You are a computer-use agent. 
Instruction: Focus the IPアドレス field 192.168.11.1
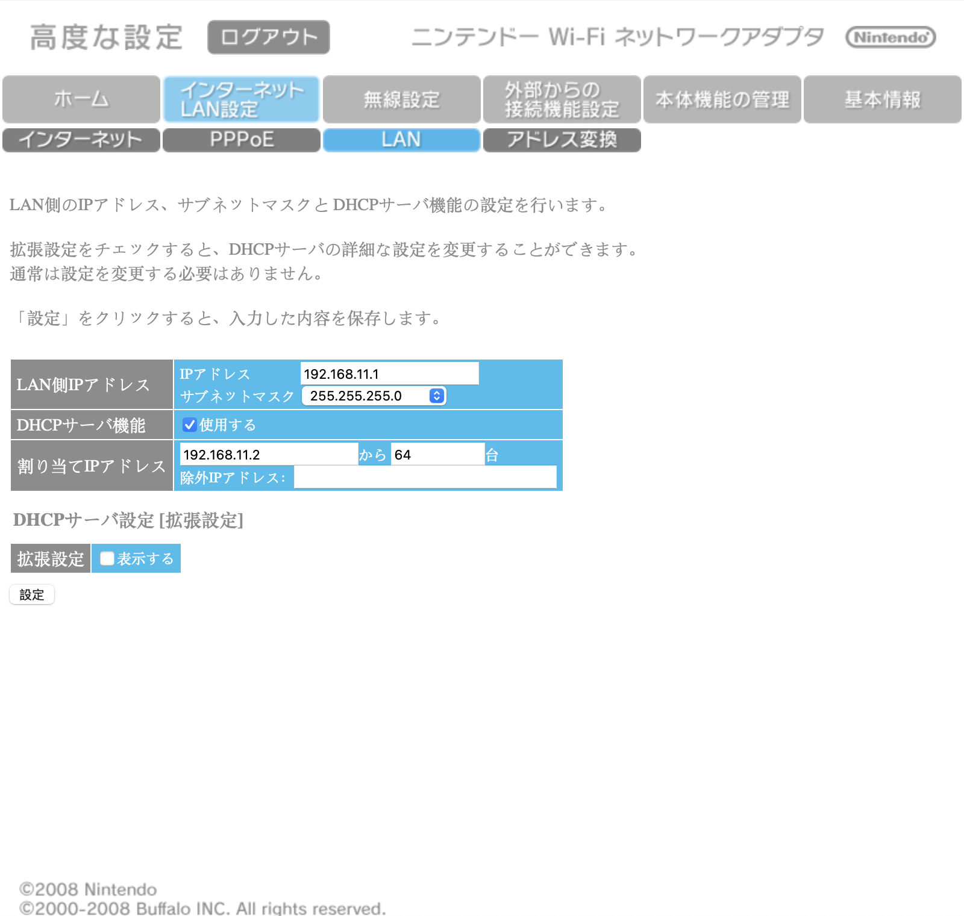(x=390, y=373)
